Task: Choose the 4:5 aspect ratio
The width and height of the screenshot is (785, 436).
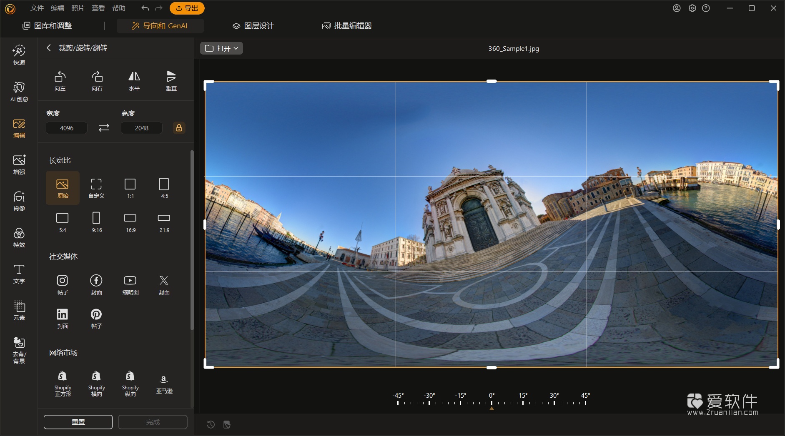Action: point(164,188)
